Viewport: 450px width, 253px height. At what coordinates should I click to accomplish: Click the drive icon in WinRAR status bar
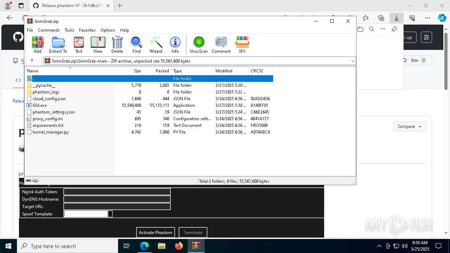pos(28,181)
